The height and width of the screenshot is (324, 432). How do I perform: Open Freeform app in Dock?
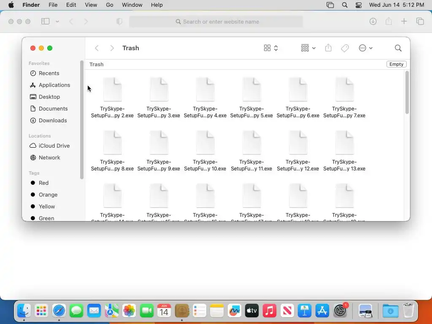[234, 311]
